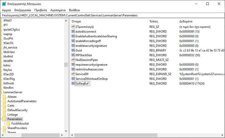Click the folder icon of AutotunedParameters key

pyautogui.click(x=4, y=101)
